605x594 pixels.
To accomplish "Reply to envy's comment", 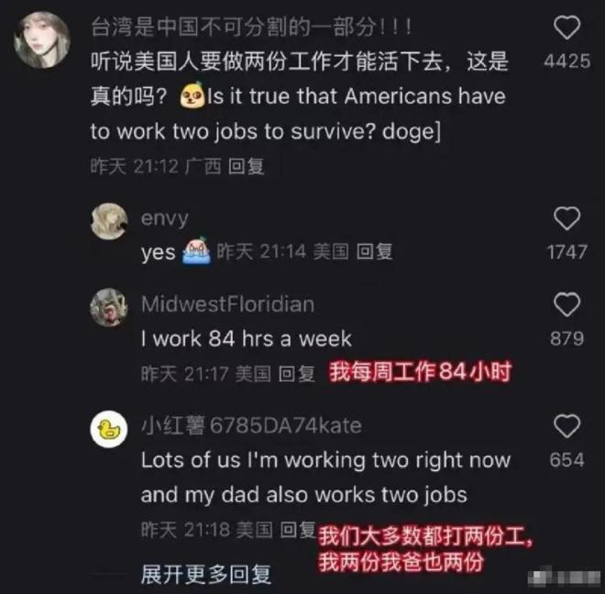I will 374,252.
